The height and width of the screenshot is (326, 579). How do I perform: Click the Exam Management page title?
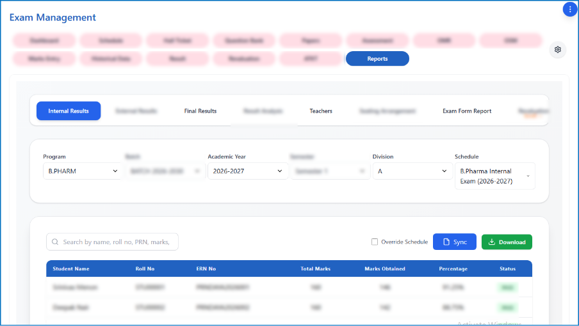click(x=53, y=17)
